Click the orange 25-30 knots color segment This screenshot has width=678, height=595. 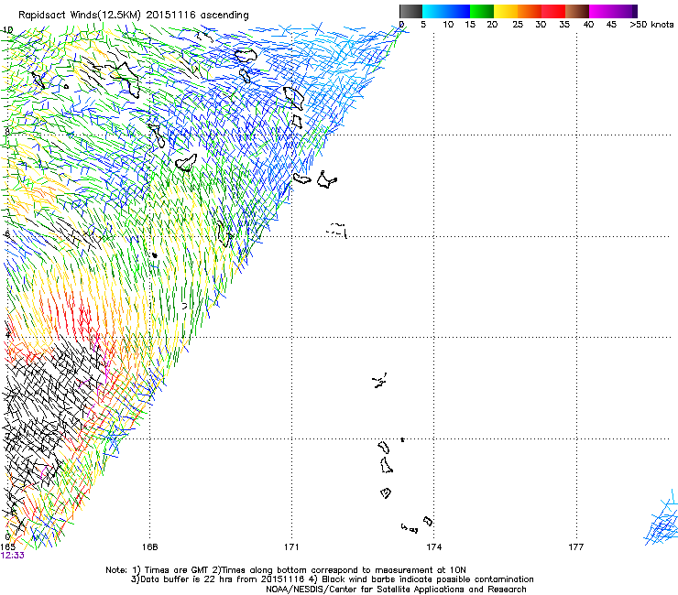coord(530,11)
